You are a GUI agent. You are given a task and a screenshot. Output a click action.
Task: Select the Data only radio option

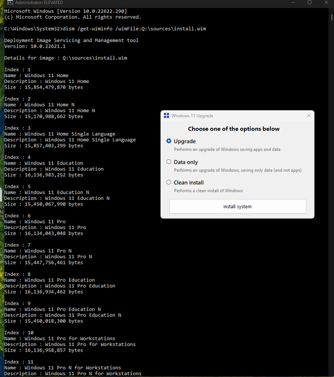pyautogui.click(x=169, y=162)
